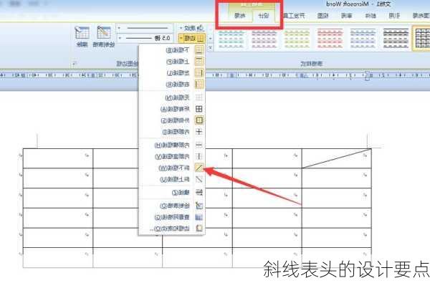This screenshot has width=430, height=283.
Task: Apply 外侧框线 outside borders
Action: (x=172, y=120)
